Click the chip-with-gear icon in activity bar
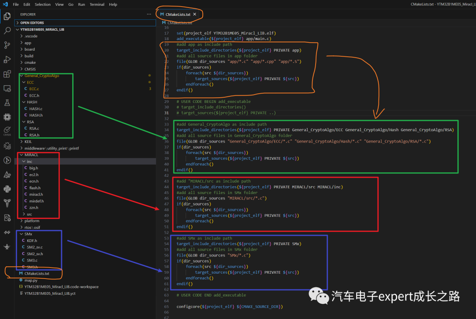Screen dimensions: 476x319 [x=7, y=146]
